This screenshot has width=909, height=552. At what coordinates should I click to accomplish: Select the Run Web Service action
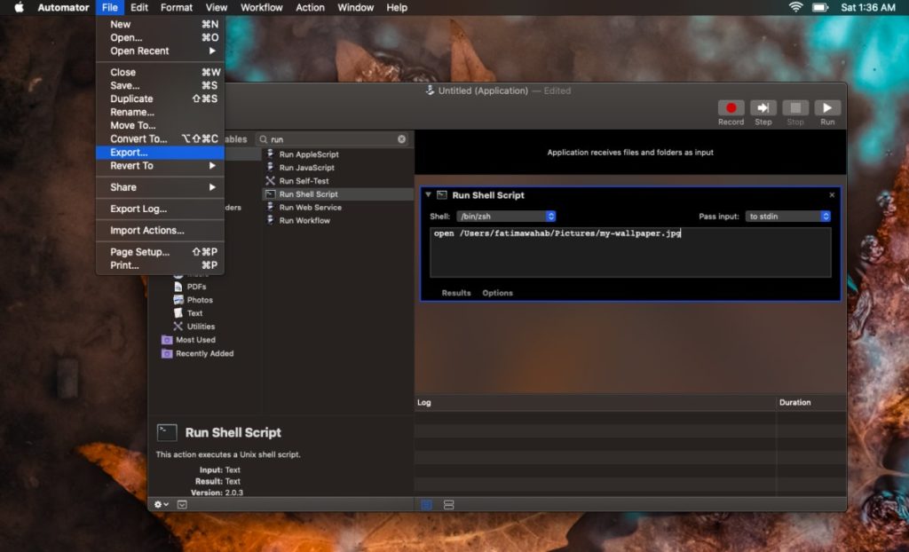point(309,207)
